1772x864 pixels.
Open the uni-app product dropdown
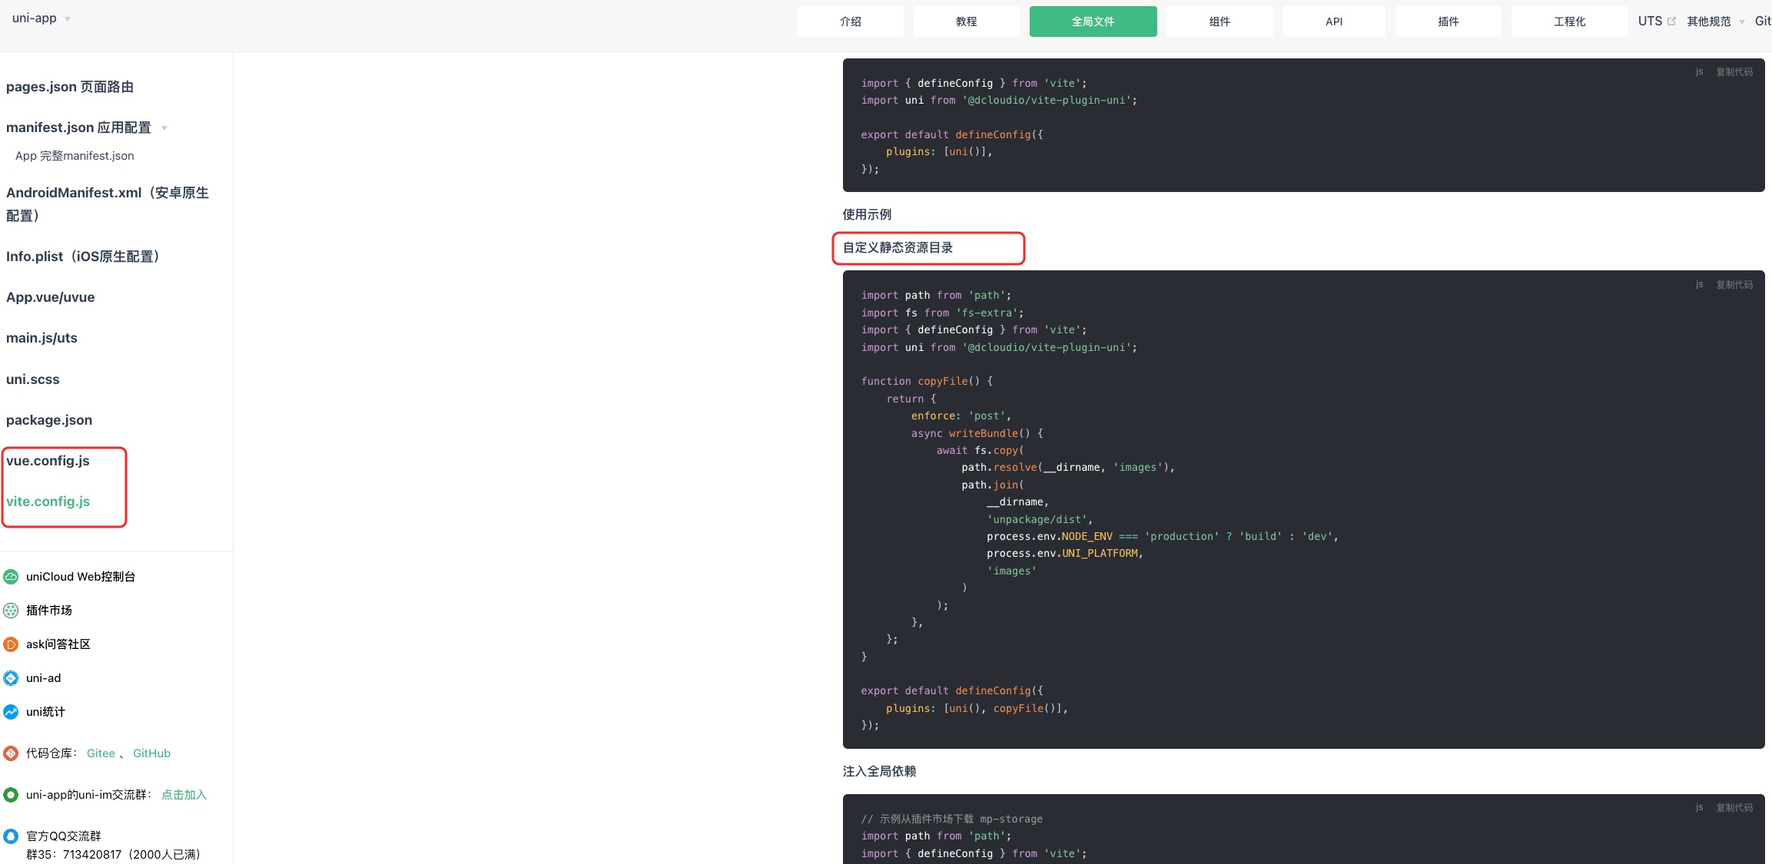point(41,18)
